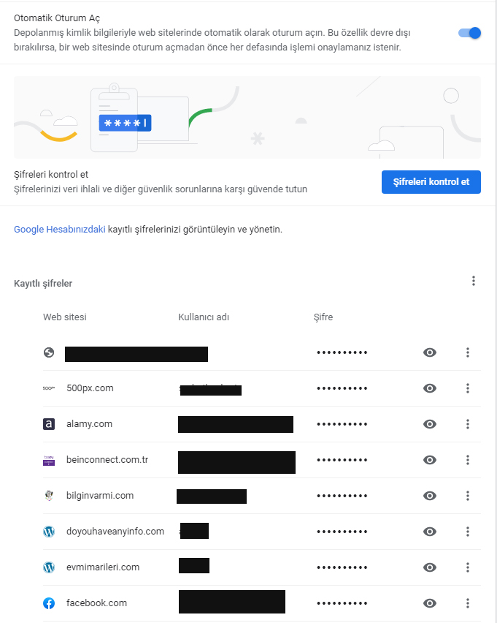The width and height of the screenshot is (497, 623).
Task: Select the facebook.com site entry
Action: (x=96, y=603)
